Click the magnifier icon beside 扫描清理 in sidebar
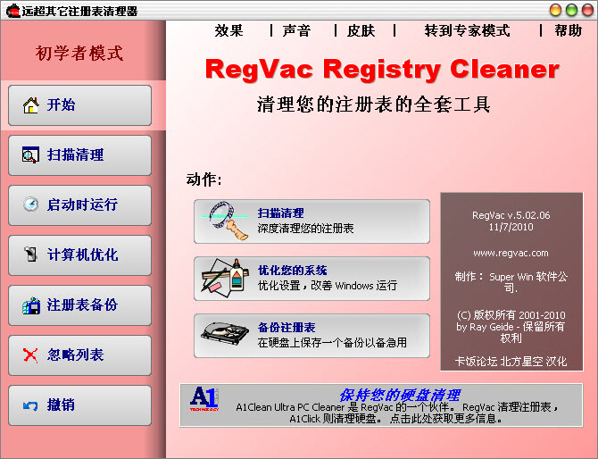This screenshot has height=459, width=598. click(29, 155)
